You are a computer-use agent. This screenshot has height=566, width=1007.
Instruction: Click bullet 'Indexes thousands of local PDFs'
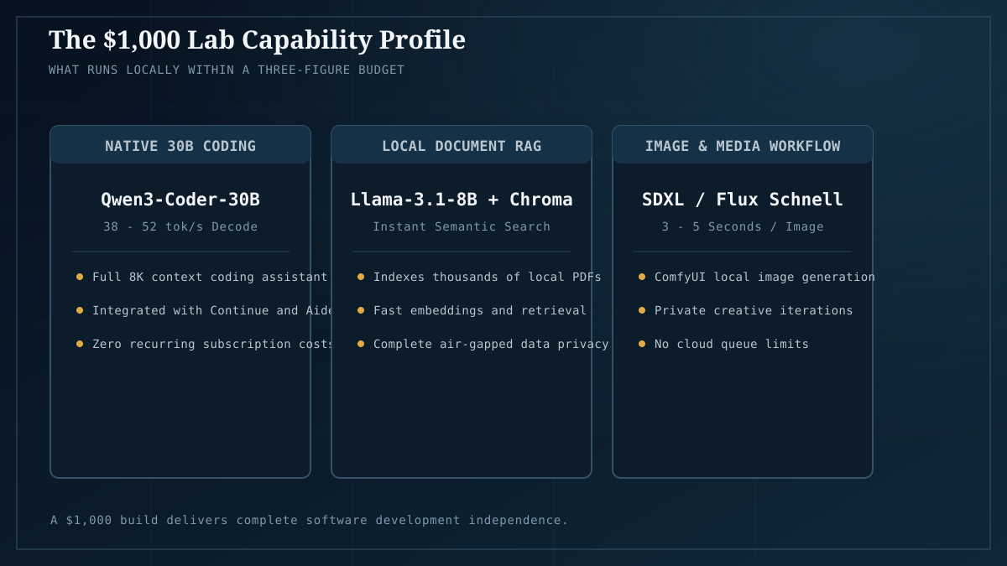(479, 277)
